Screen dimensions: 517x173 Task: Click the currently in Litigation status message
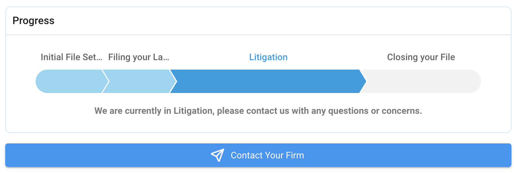coord(258,111)
